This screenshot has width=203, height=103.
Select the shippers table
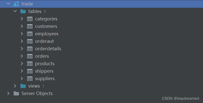coord(44,71)
